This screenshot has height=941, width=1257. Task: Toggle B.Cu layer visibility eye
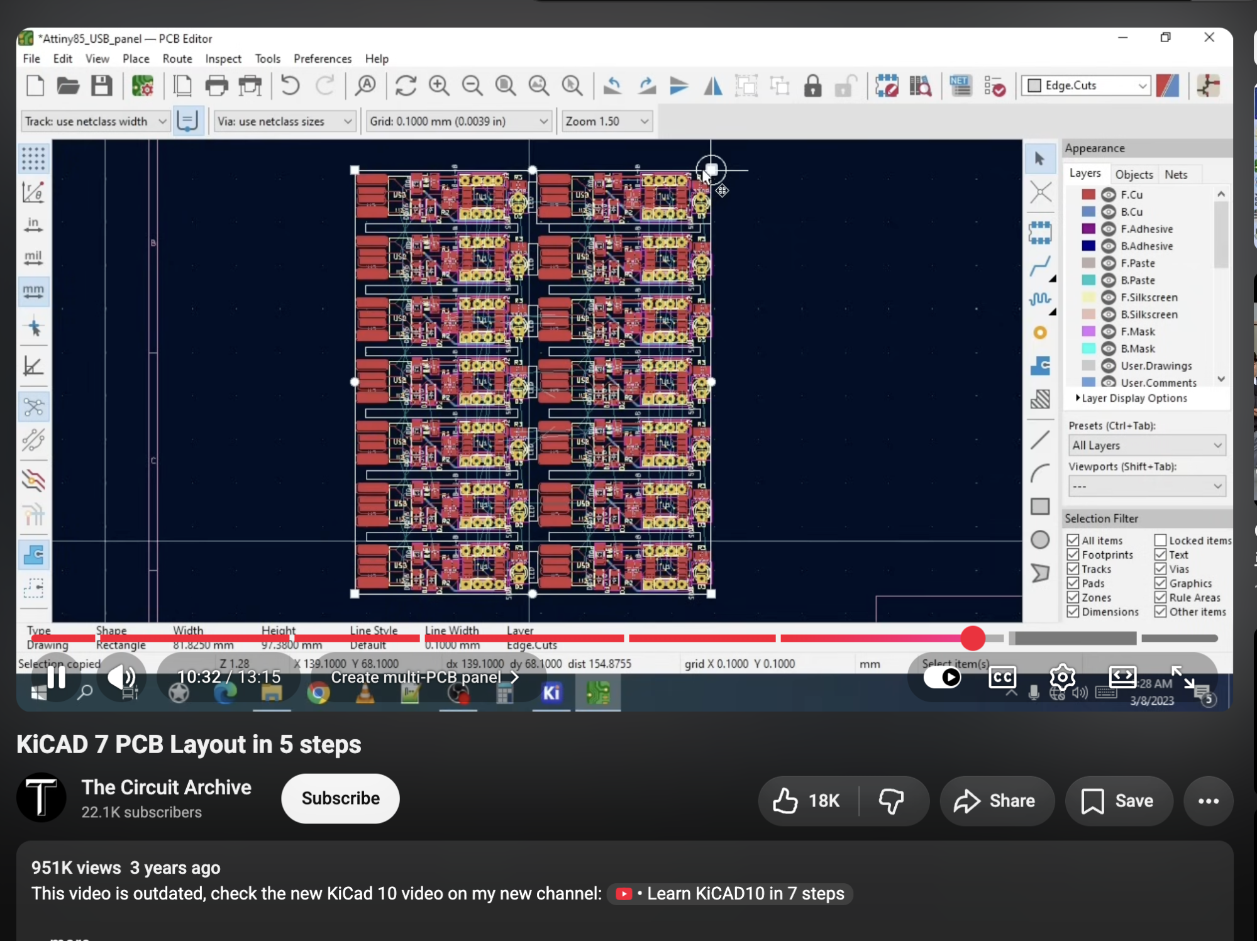pyautogui.click(x=1108, y=212)
